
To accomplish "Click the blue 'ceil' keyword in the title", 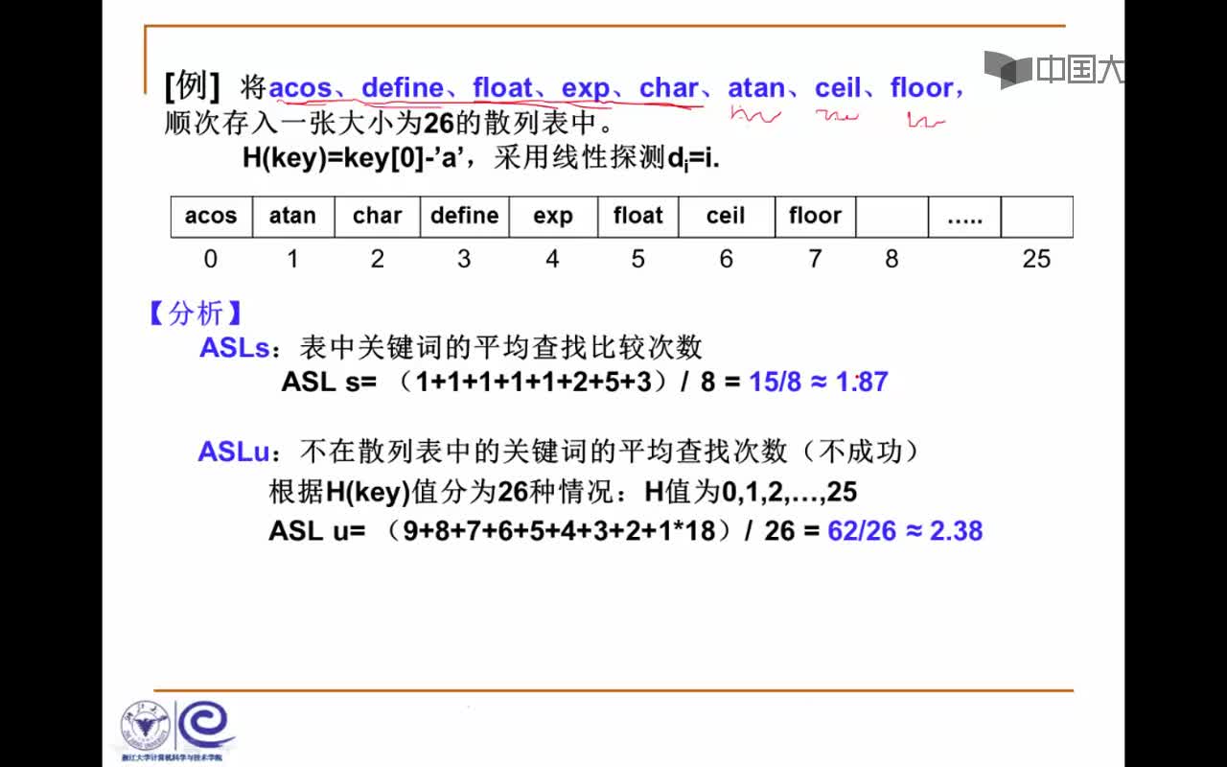I will (838, 88).
